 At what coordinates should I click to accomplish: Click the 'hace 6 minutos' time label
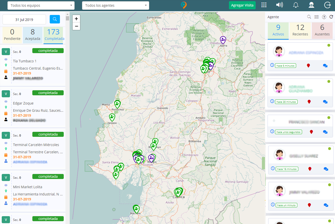tap(285, 66)
